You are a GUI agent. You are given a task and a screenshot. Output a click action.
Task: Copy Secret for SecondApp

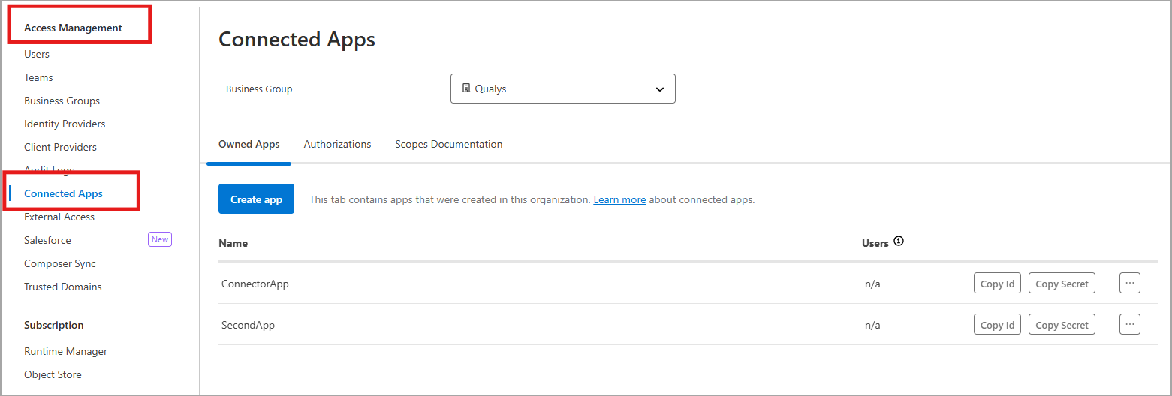1062,325
